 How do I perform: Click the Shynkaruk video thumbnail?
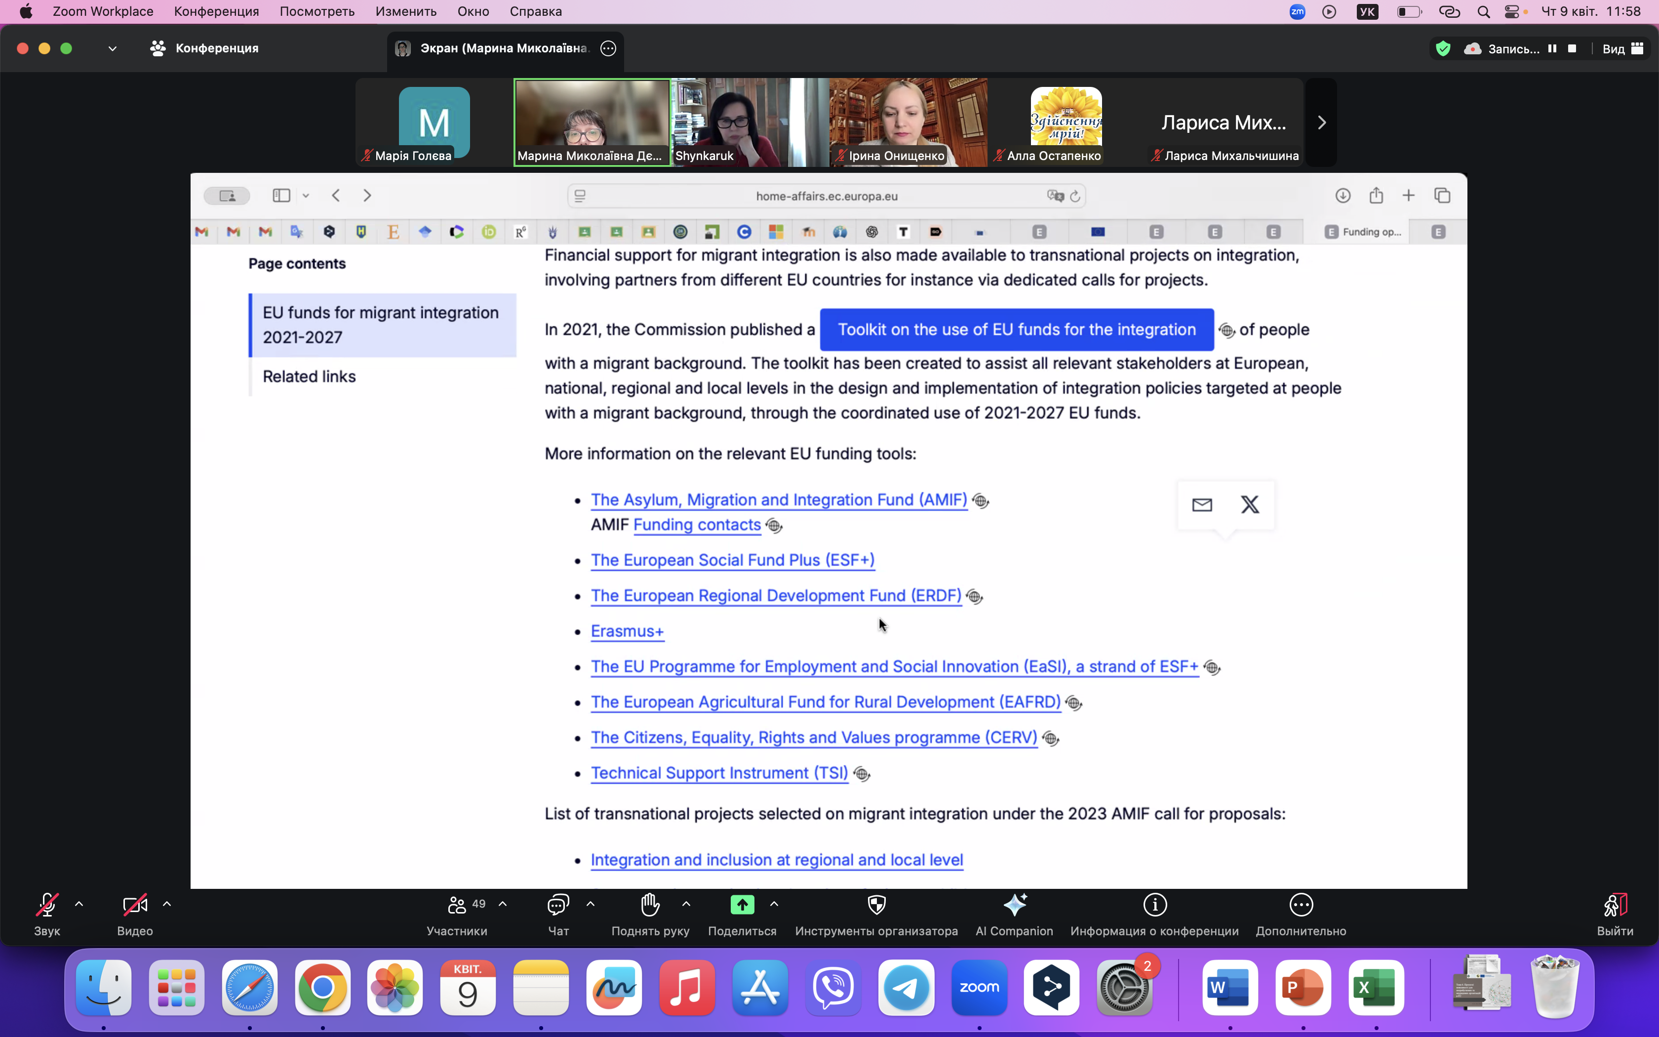(x=750, y=122)
